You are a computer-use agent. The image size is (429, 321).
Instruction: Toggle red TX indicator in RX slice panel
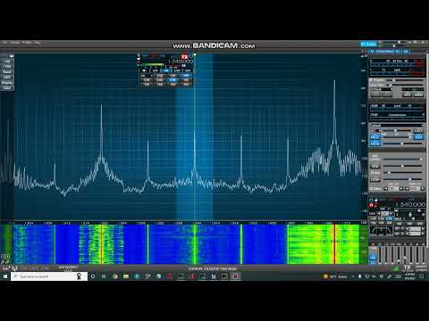tap(372, 205)
